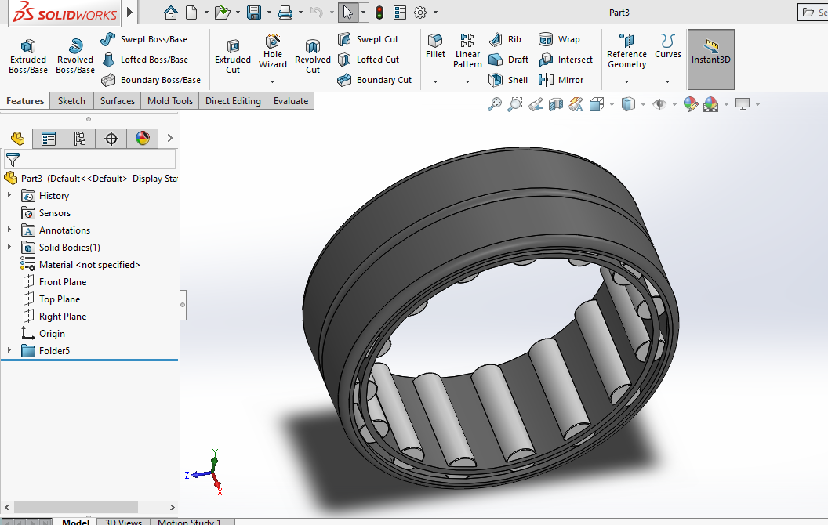Select the Intersect feature

(565, 60)
